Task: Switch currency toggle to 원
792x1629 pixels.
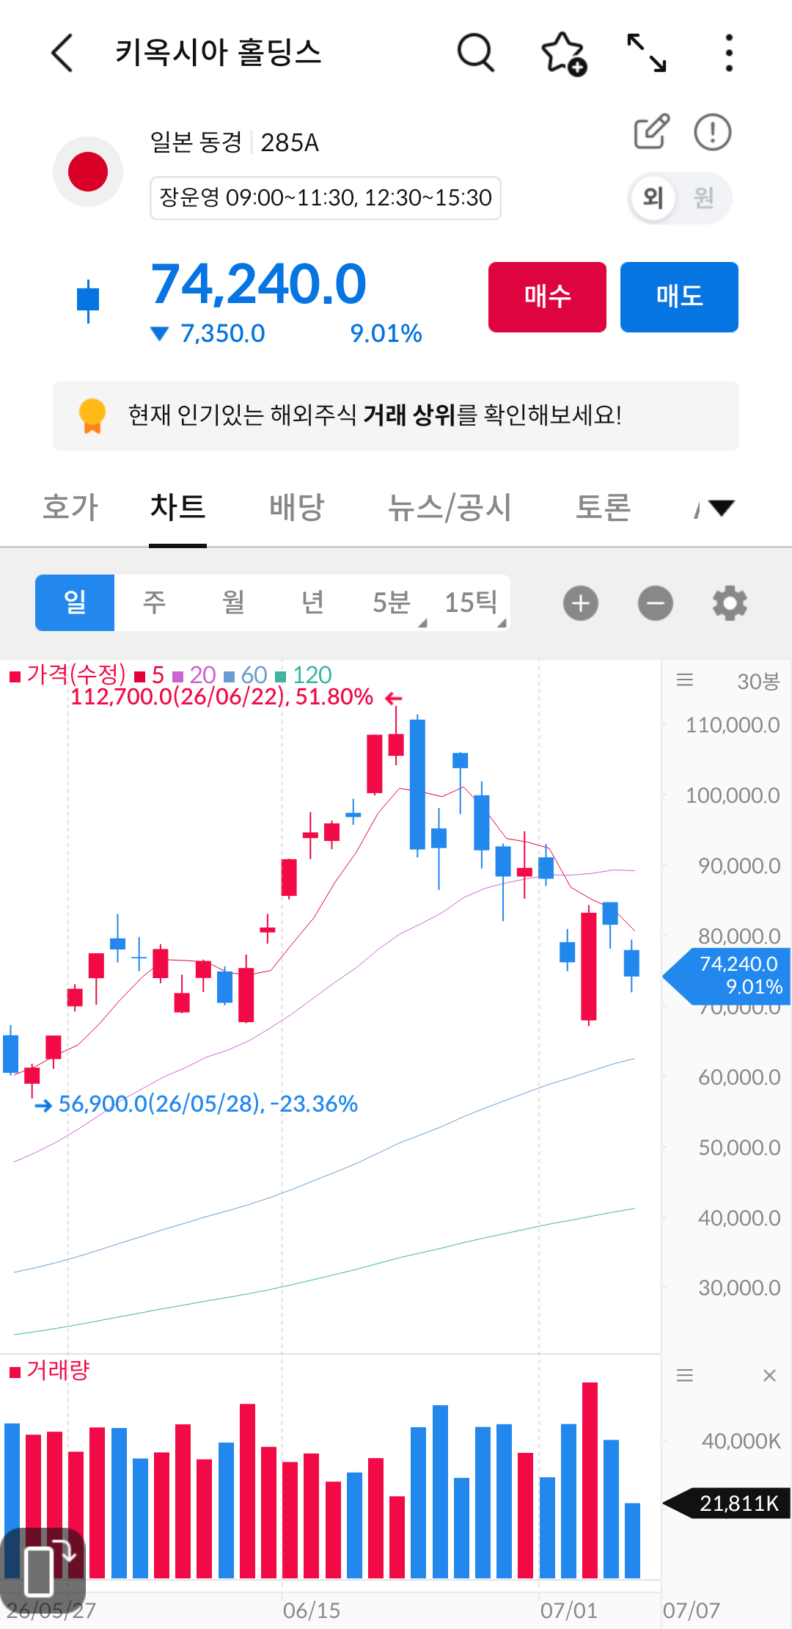Action: tap(704, 197)
